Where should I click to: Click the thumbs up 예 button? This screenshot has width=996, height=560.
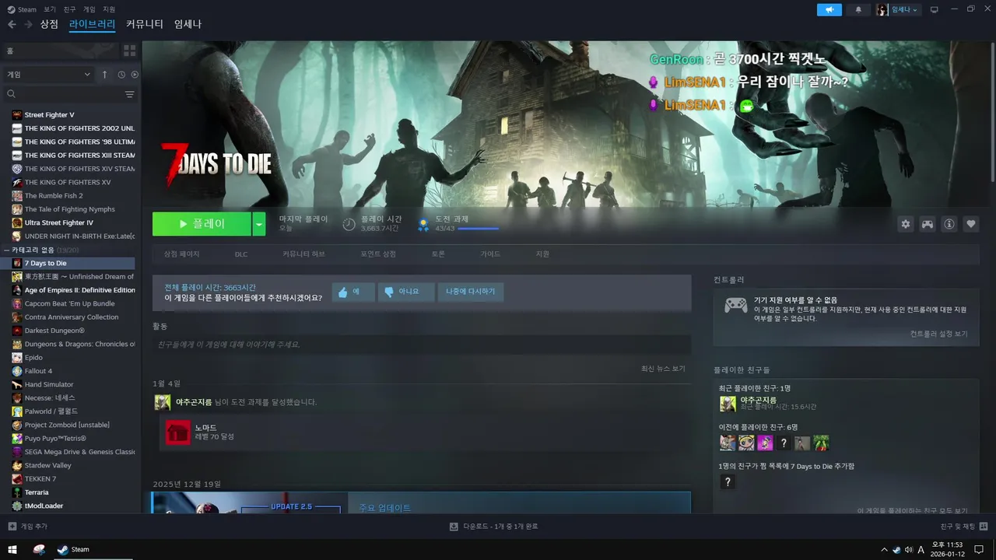[353, 292]
